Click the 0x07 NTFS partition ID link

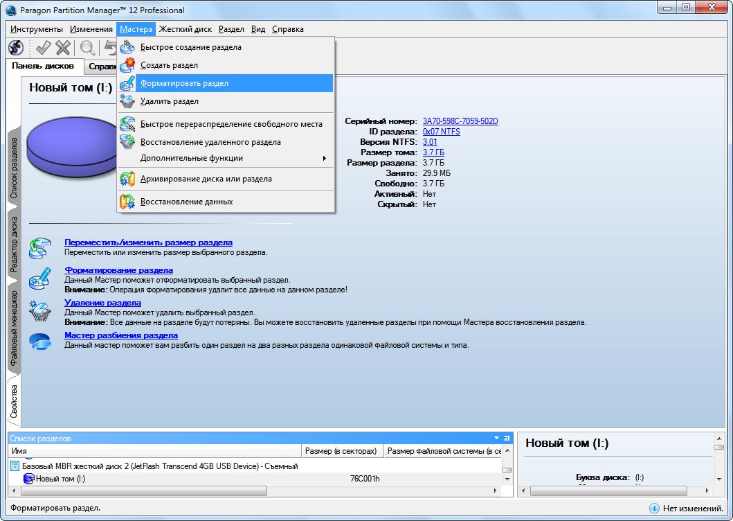tap(442, 132)
